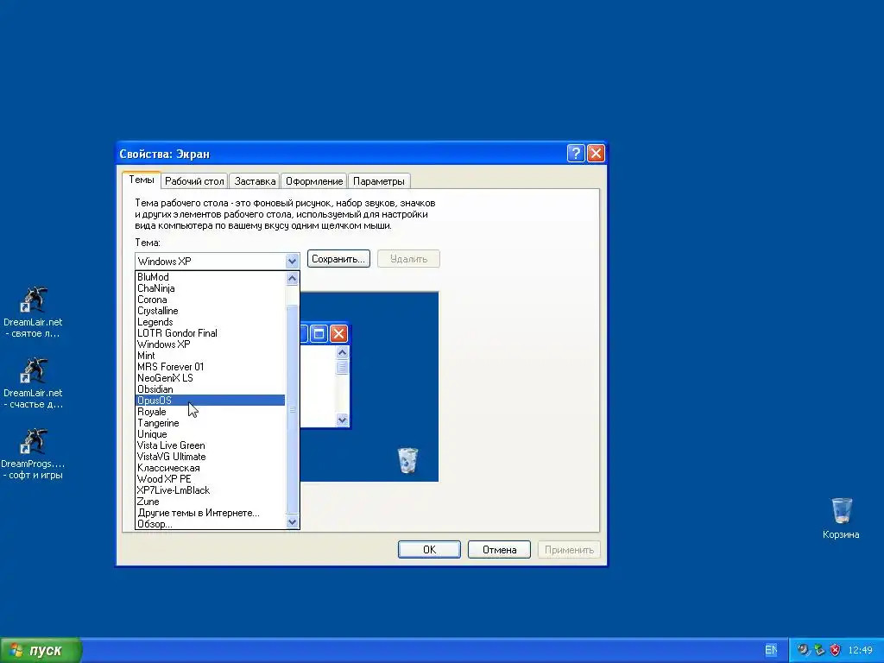
Task: Open the first DreamLair.net desktop shortcut
Action: (x=34, y=312)
